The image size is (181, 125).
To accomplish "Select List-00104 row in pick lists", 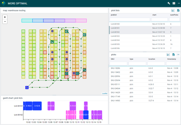I will coord(144,40).
